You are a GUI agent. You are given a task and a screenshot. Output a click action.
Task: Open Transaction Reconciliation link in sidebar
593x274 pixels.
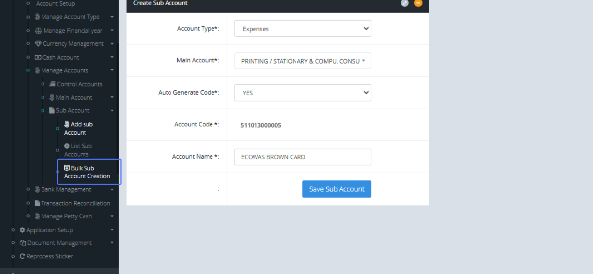[x=75, y=203]
